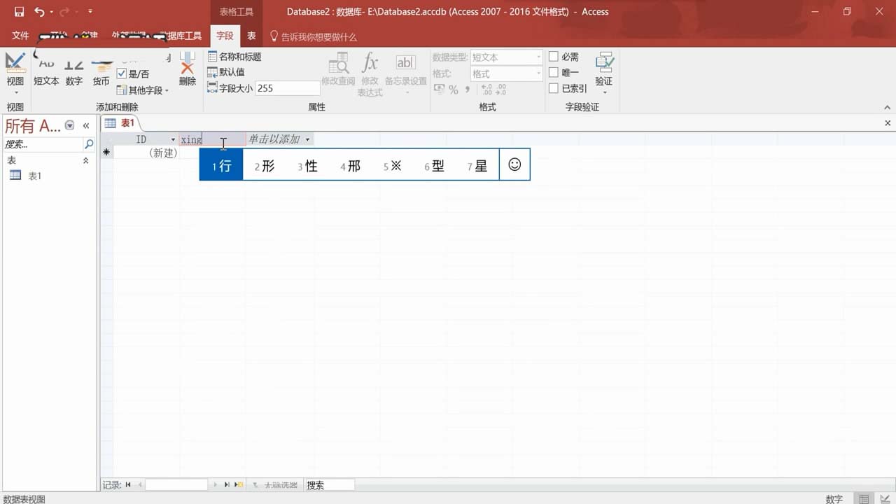
Task: Choose IME candidate 6 型
Action: (x=435, y=166)
